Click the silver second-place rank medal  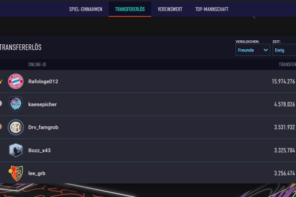coord(1,104)
